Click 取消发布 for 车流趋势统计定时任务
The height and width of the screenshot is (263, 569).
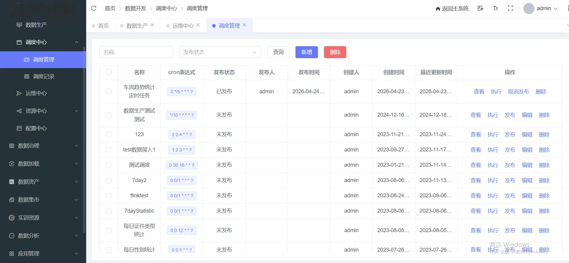[x=518, y=92]
